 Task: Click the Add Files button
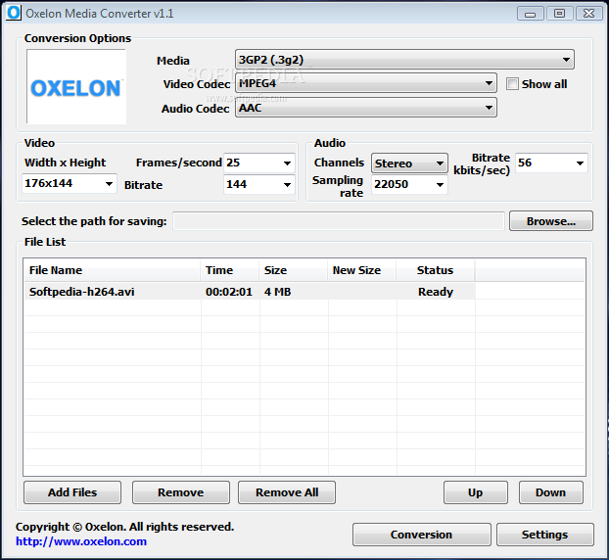coord(72,492)
